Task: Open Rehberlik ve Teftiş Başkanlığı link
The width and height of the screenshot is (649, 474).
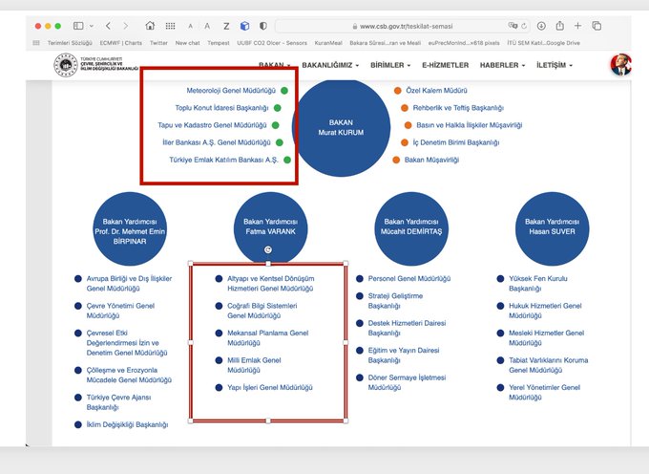Action: (458, 108)
